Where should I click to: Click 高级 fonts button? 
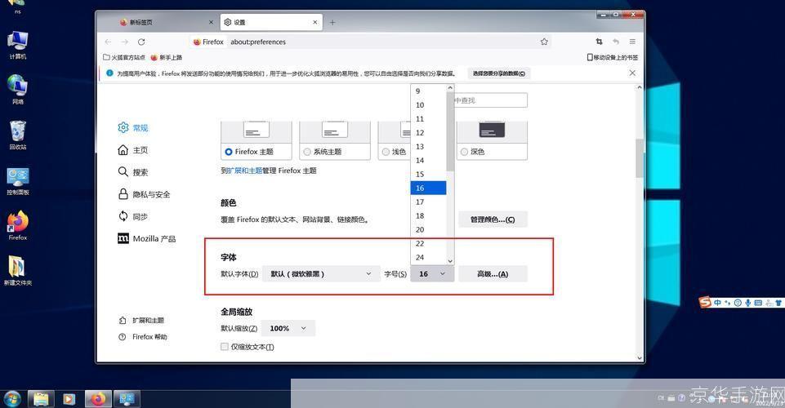(x=493, y=274)
